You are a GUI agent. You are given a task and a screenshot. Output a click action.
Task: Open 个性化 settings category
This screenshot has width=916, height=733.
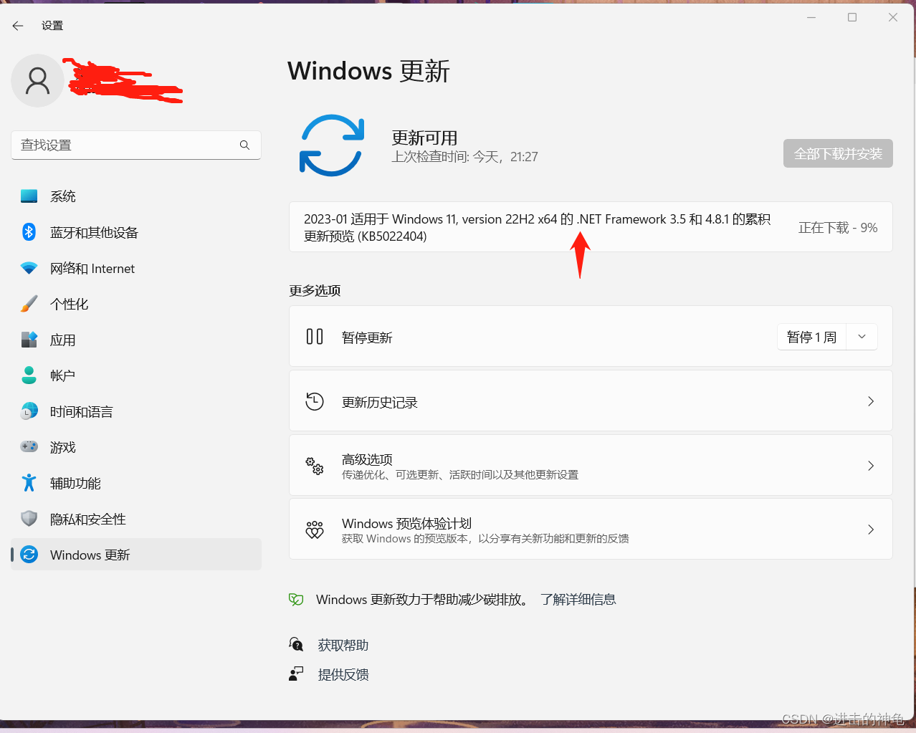coord(136,304)
